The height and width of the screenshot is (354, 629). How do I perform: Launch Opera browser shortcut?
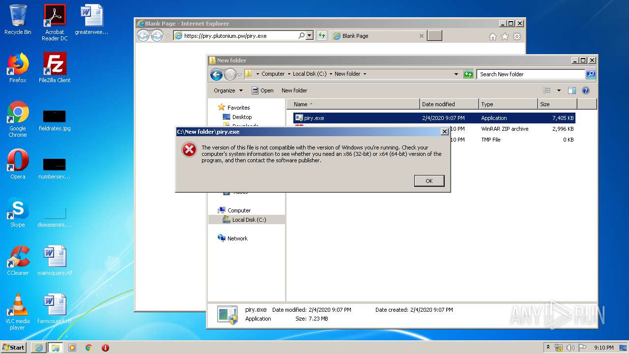coord(18,164)
